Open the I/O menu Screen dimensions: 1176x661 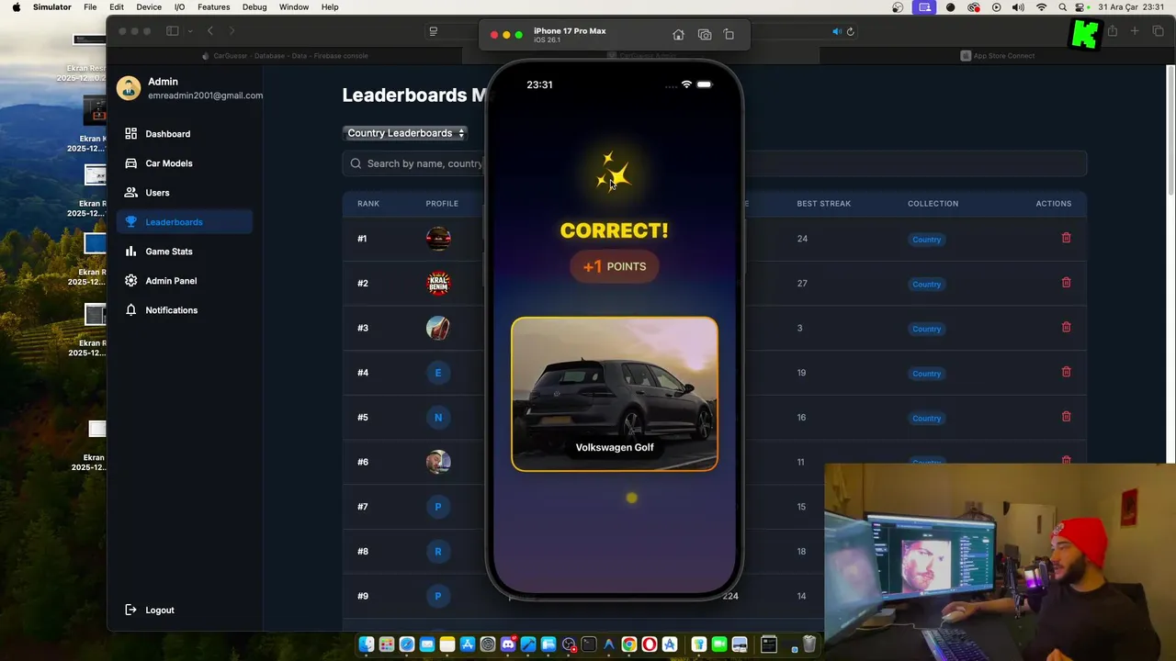coord(179,7)
